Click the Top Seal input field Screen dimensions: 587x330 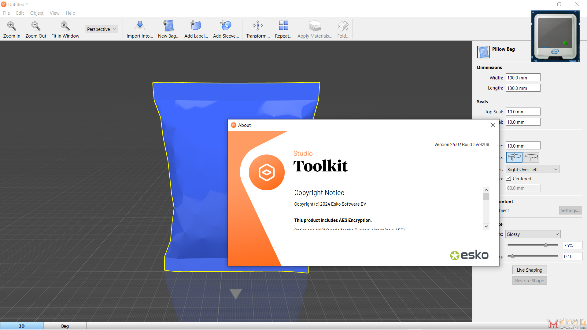click(x=523, y=112)
